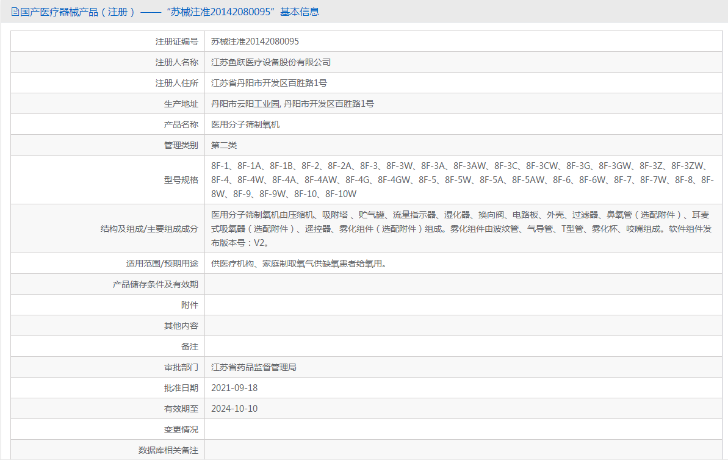
Task: Click the label '注册人住所'
Action: (x=177, y=83)
